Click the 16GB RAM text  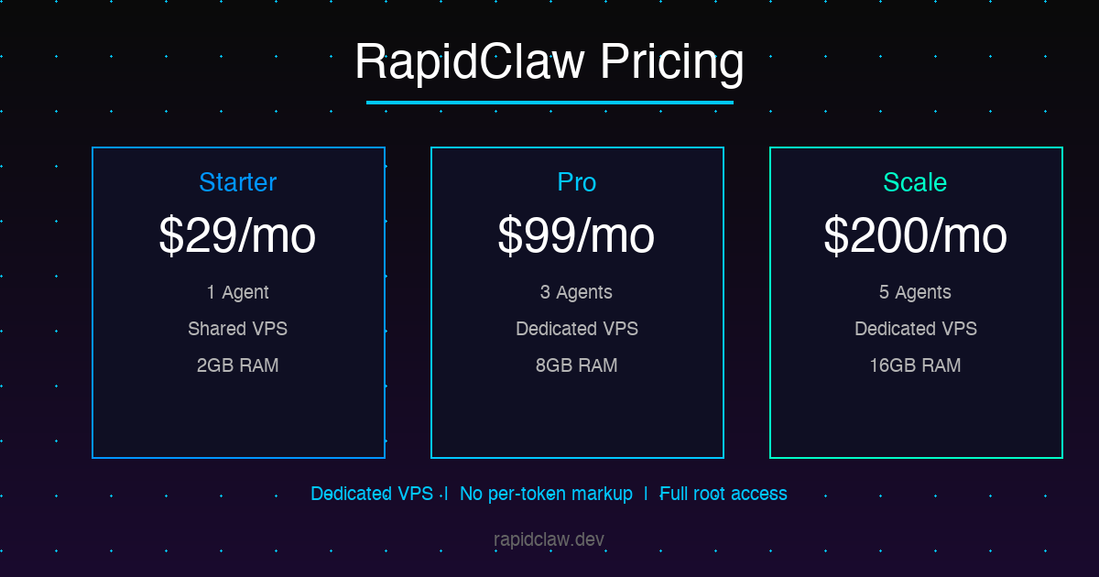(x=916, y=365)
